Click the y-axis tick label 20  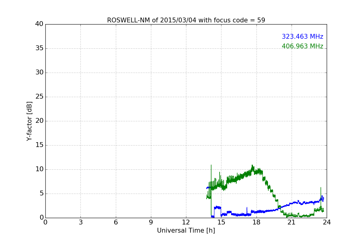tap(39, 121)
